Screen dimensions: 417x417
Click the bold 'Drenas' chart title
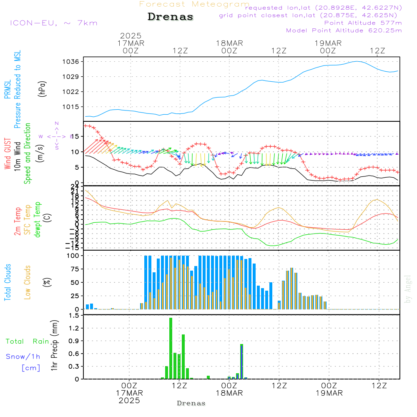coord(171,17)
